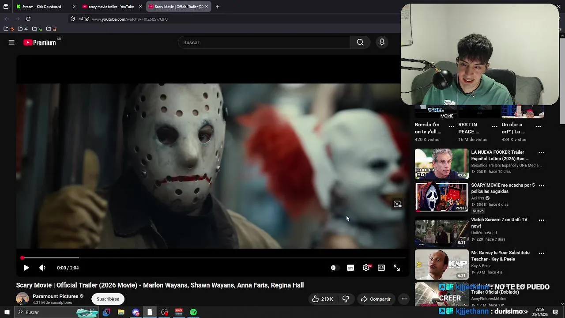
Task: Open options for SCARY MOVIE me acecha video
Action: click(541, 185)
